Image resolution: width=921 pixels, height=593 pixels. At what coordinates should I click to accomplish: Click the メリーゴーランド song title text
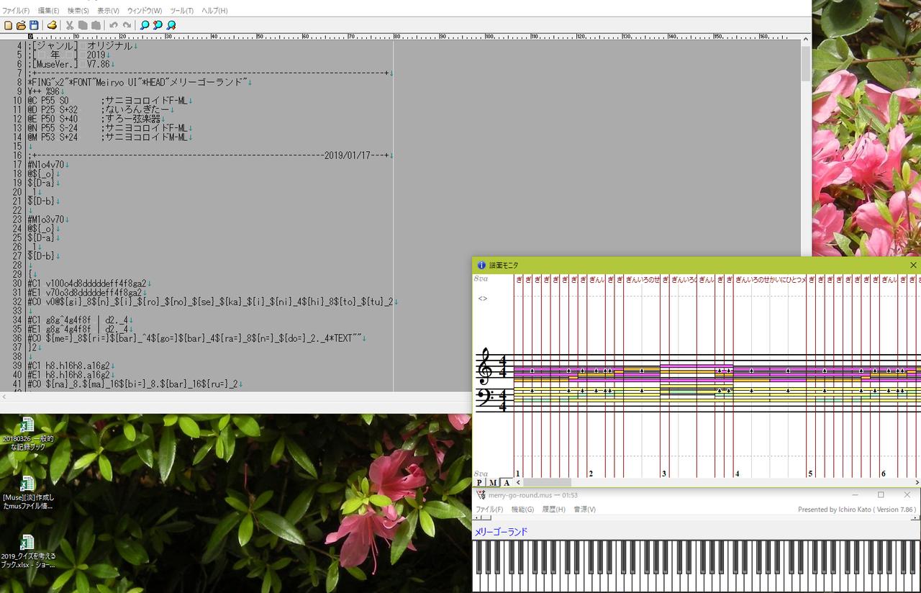(x=501, y=532)
